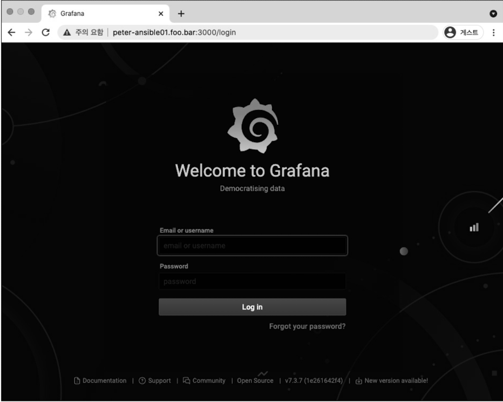Open the Community footer link
The image size is (503, 402).
[204, 380]
